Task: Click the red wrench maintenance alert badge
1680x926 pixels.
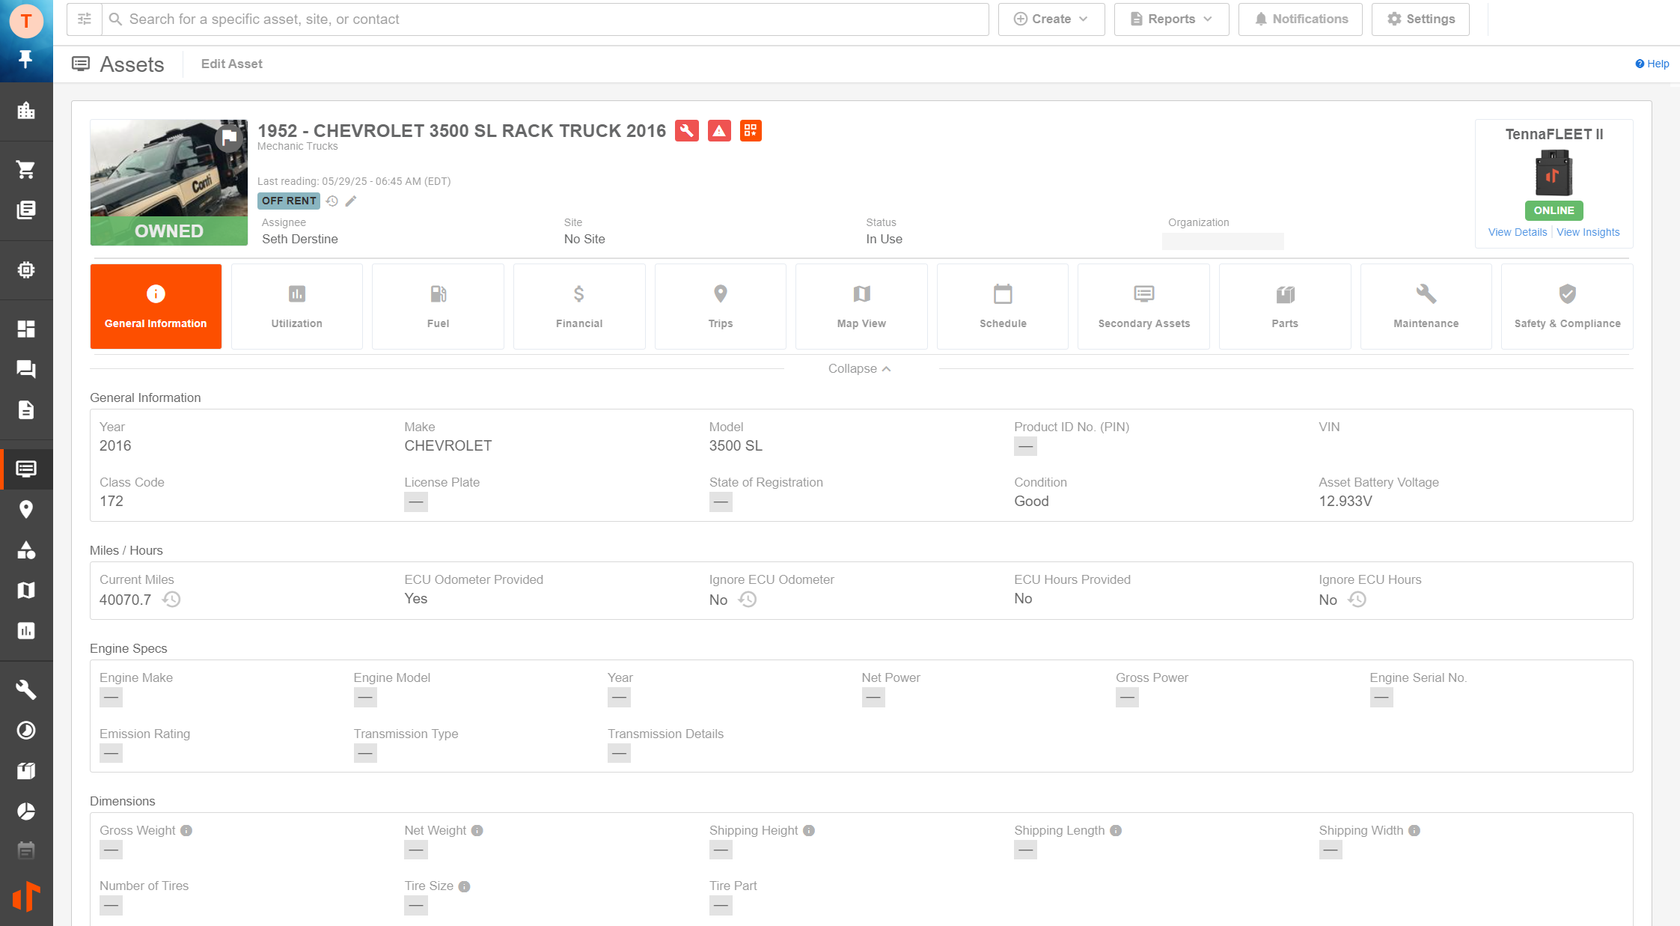Action: tap(686, 131)
